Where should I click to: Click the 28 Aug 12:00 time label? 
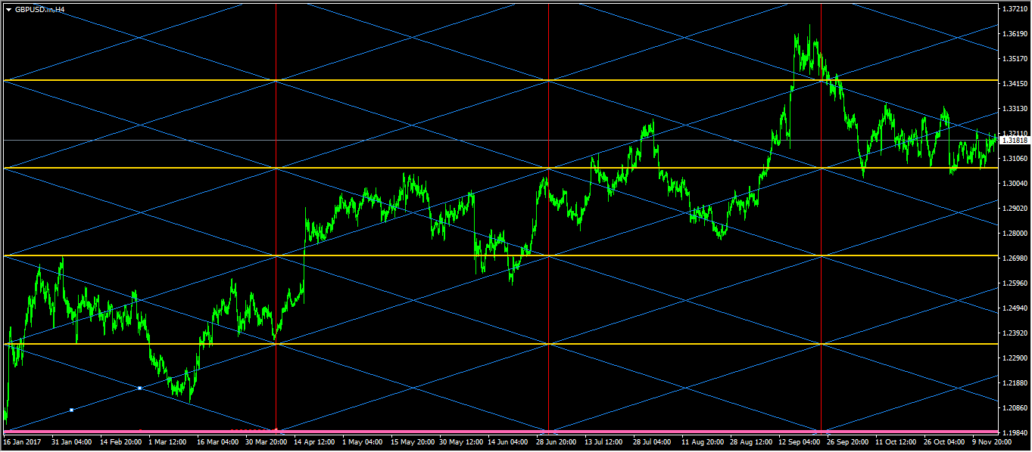point(752,441)
